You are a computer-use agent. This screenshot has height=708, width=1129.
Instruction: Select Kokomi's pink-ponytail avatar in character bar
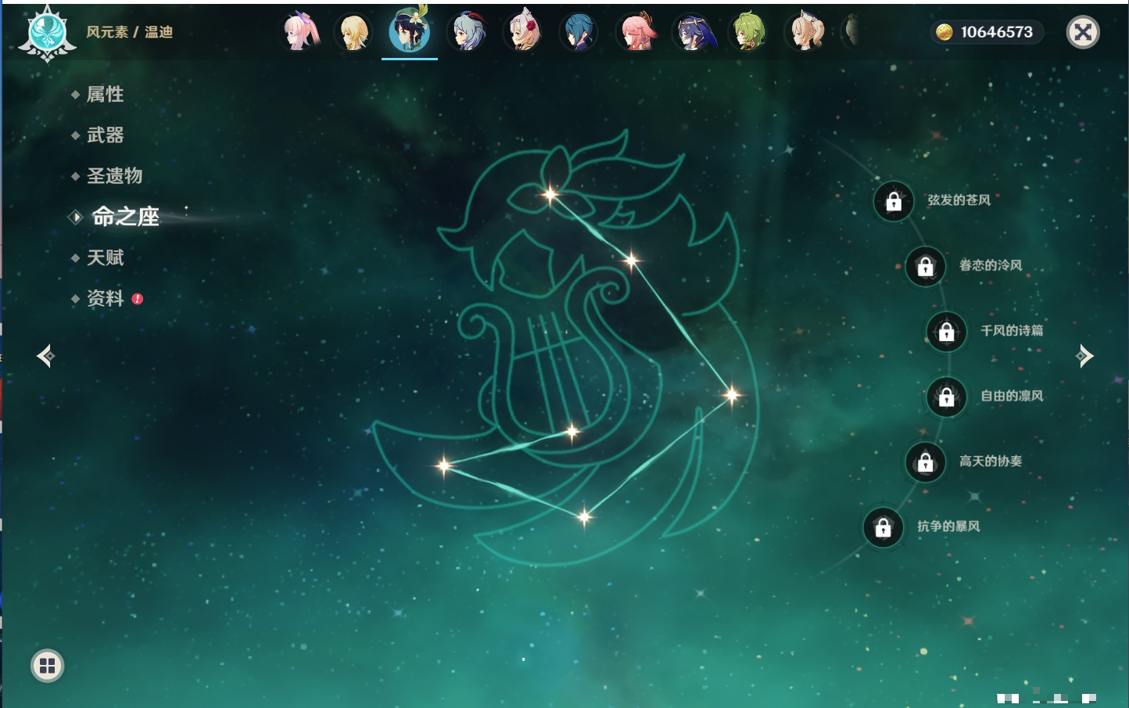300,32
